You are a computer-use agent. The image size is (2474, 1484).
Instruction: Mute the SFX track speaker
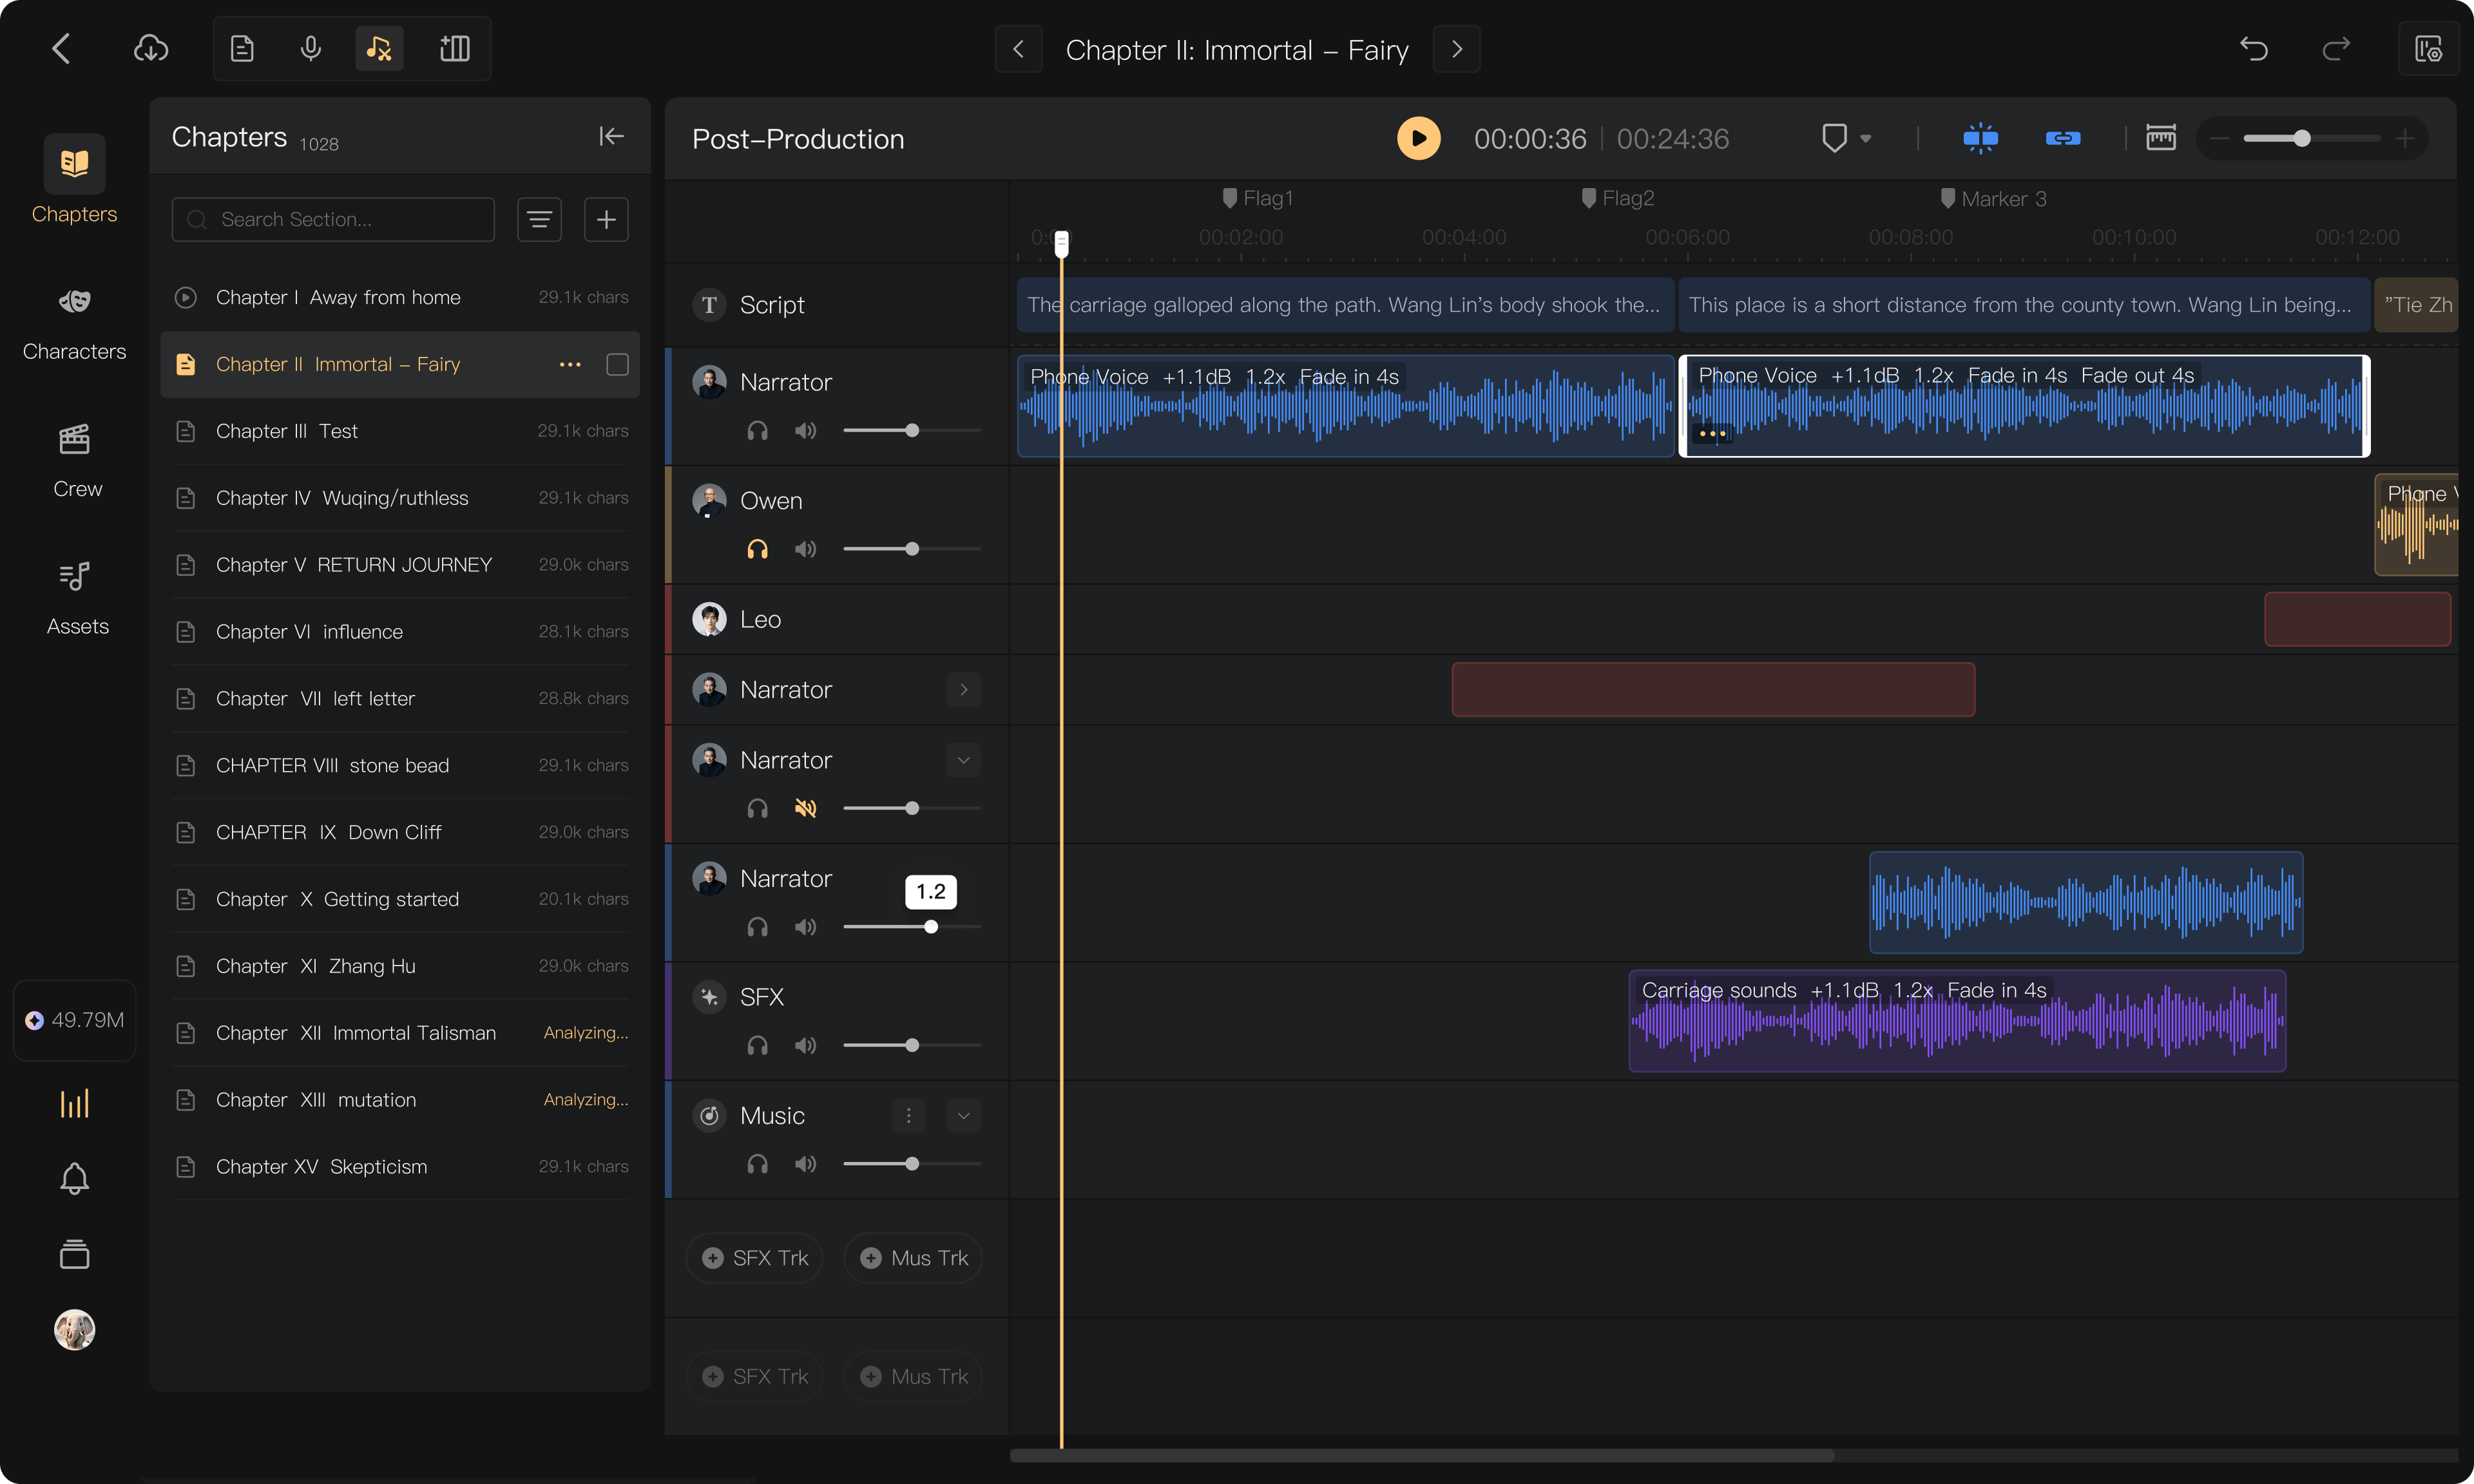click(805, 1045)
